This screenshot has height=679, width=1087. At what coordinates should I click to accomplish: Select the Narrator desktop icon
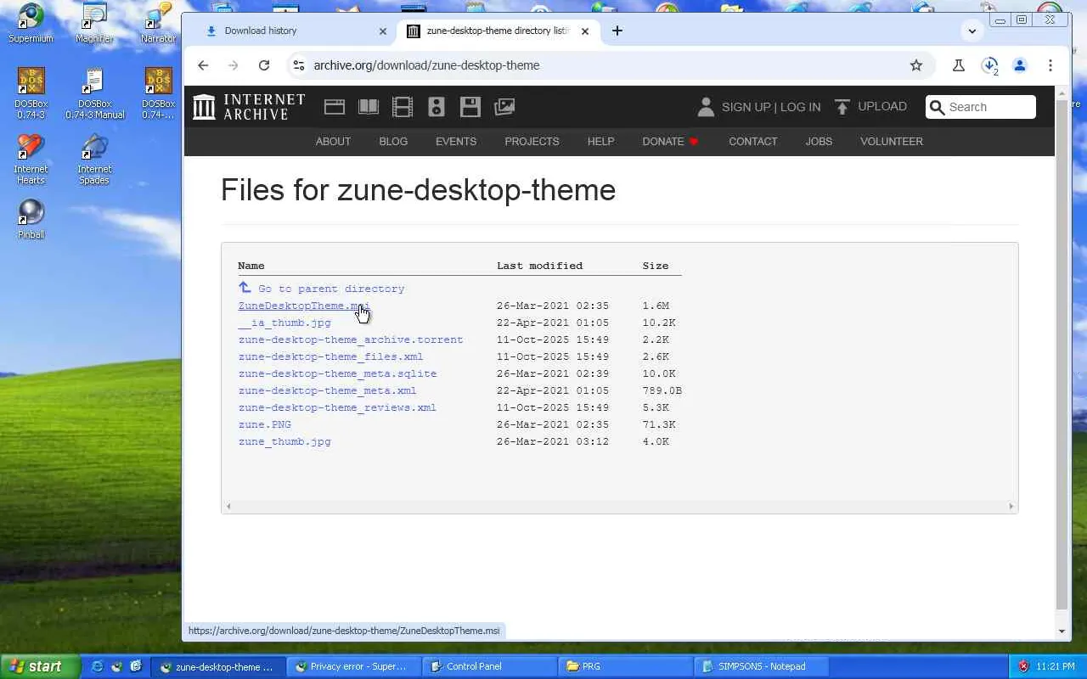pos(158,24)
